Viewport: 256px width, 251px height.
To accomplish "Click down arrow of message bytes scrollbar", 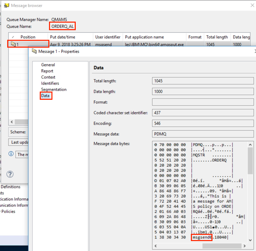I will tap(250, 240).
